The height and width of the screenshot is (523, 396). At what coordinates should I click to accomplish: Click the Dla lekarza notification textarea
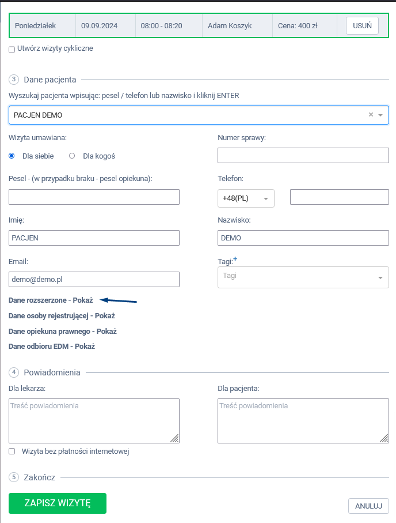pyautogui.click(x=94, y=421)
